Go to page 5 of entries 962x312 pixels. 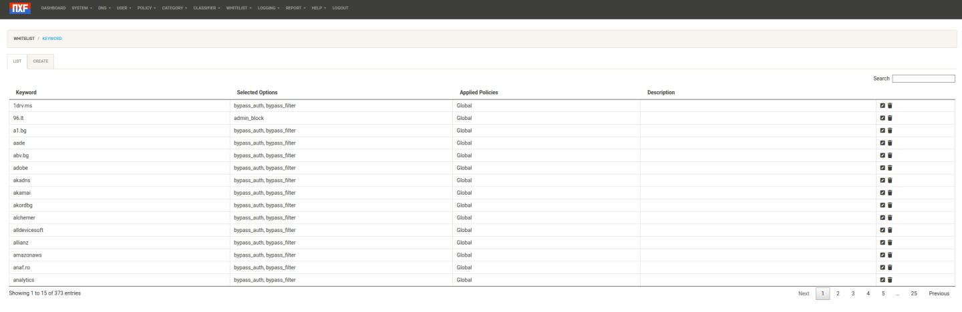pos(883,293)
